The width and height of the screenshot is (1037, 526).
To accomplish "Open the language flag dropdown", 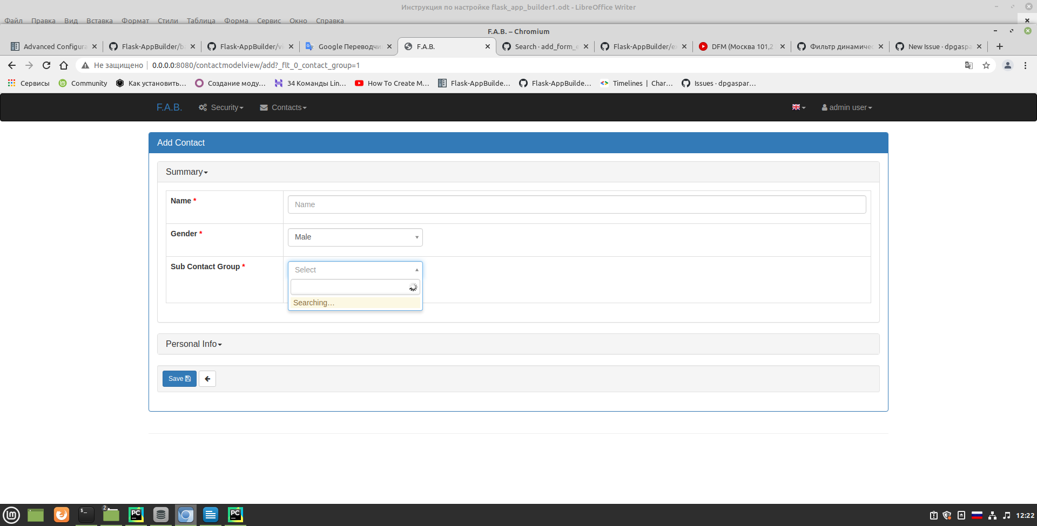I will 799,107.
